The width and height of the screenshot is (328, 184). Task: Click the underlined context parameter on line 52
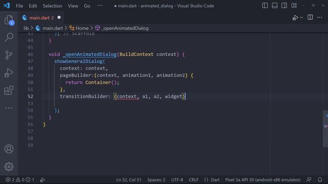click(x=127, y=97)
